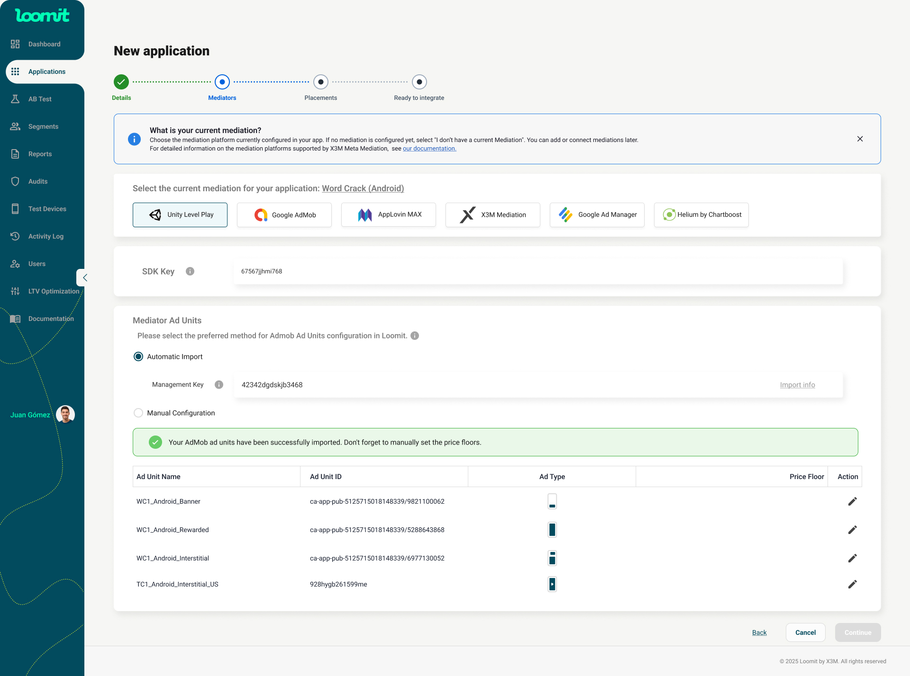Viewport: 910px width, 676px height.
Task: Open Dashboard from the sidebar
Action: (44, 44)
